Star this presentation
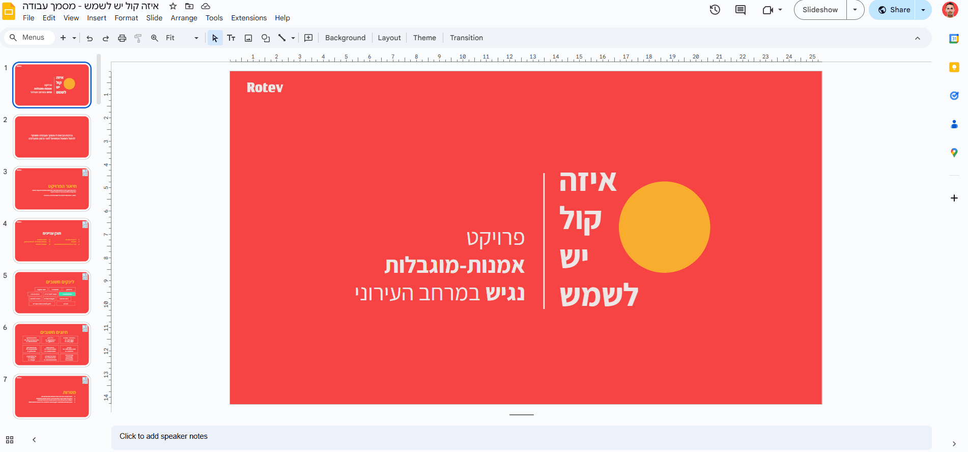The height and width of the screenshot is (452, 968). (173, 6)
